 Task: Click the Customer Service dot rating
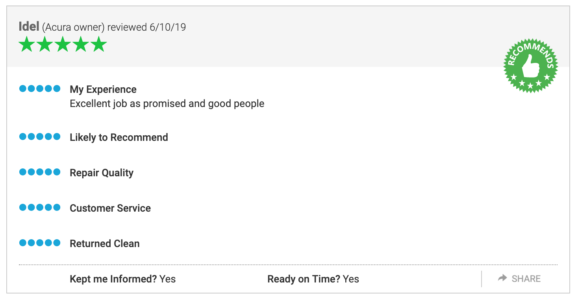click(x=40, y=207)
